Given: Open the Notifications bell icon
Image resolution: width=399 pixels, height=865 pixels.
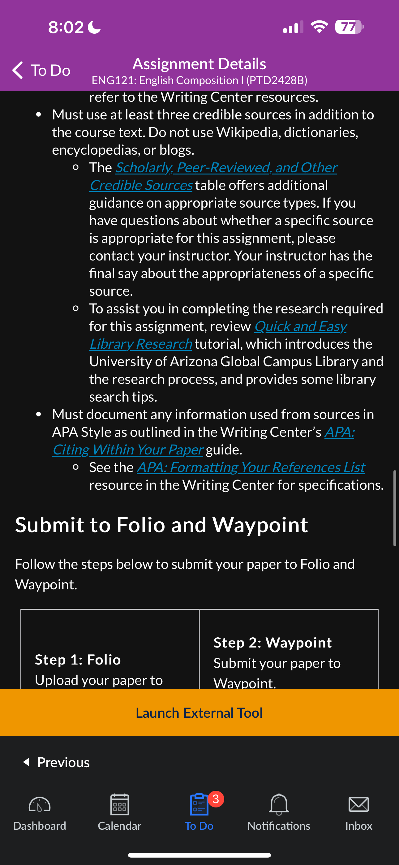Looking at the screenshot, I should (279, 804).
